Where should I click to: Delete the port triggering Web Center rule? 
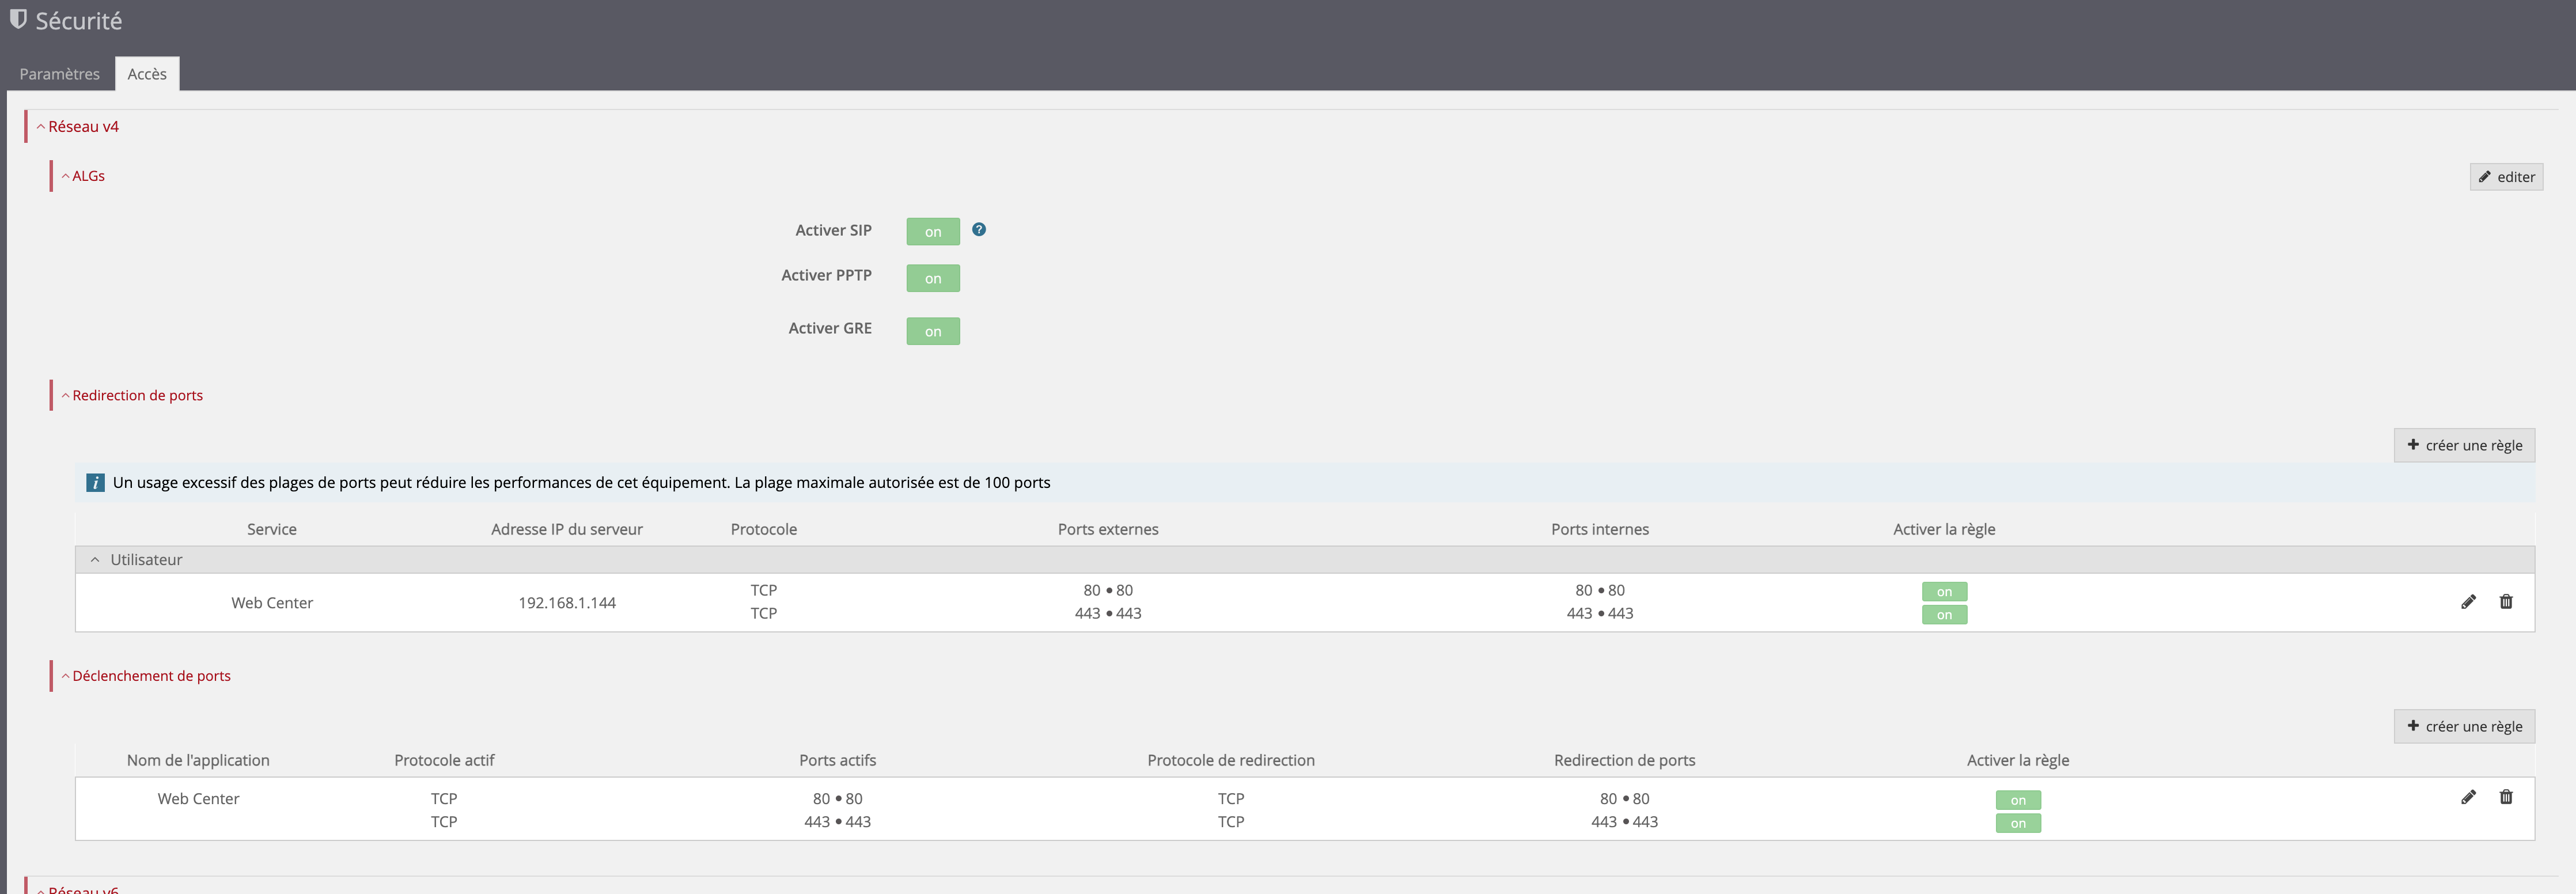pyautogui.click(x=2506, y=797)
